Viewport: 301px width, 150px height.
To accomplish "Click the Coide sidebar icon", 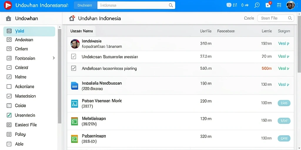I will click(9, 105).
